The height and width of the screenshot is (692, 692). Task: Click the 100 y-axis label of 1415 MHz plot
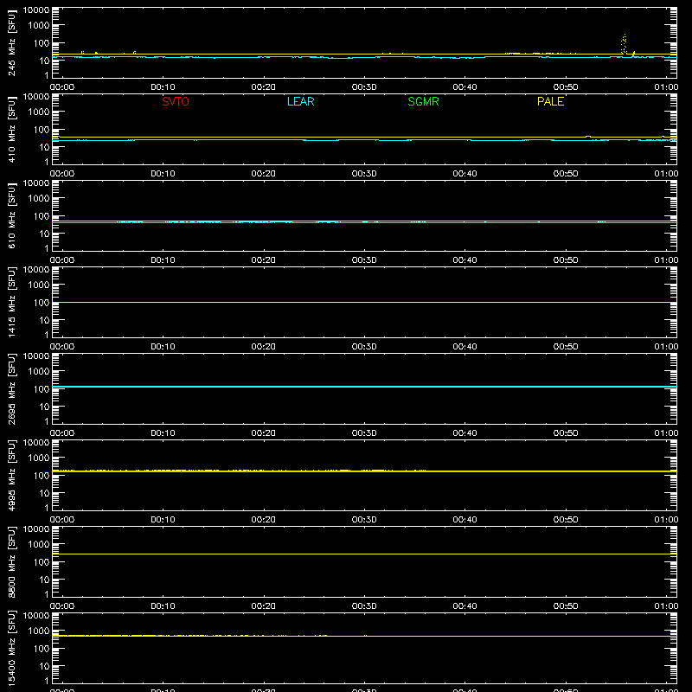[x=42, y=303]
